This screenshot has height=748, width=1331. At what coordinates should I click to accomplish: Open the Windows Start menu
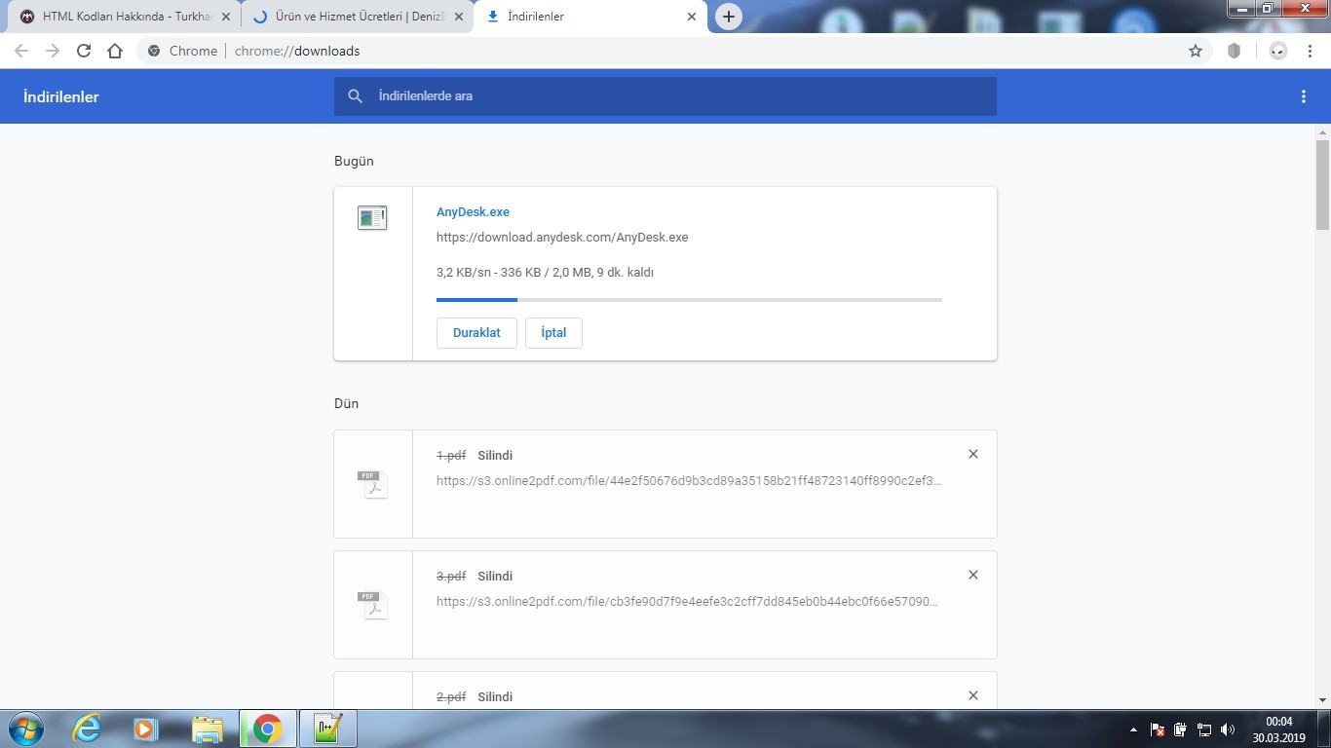[x=25, y=729]
